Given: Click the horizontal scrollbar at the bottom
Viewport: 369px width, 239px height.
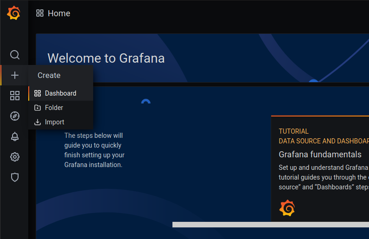Looking at the screenshot, I should tap(271, 225).
